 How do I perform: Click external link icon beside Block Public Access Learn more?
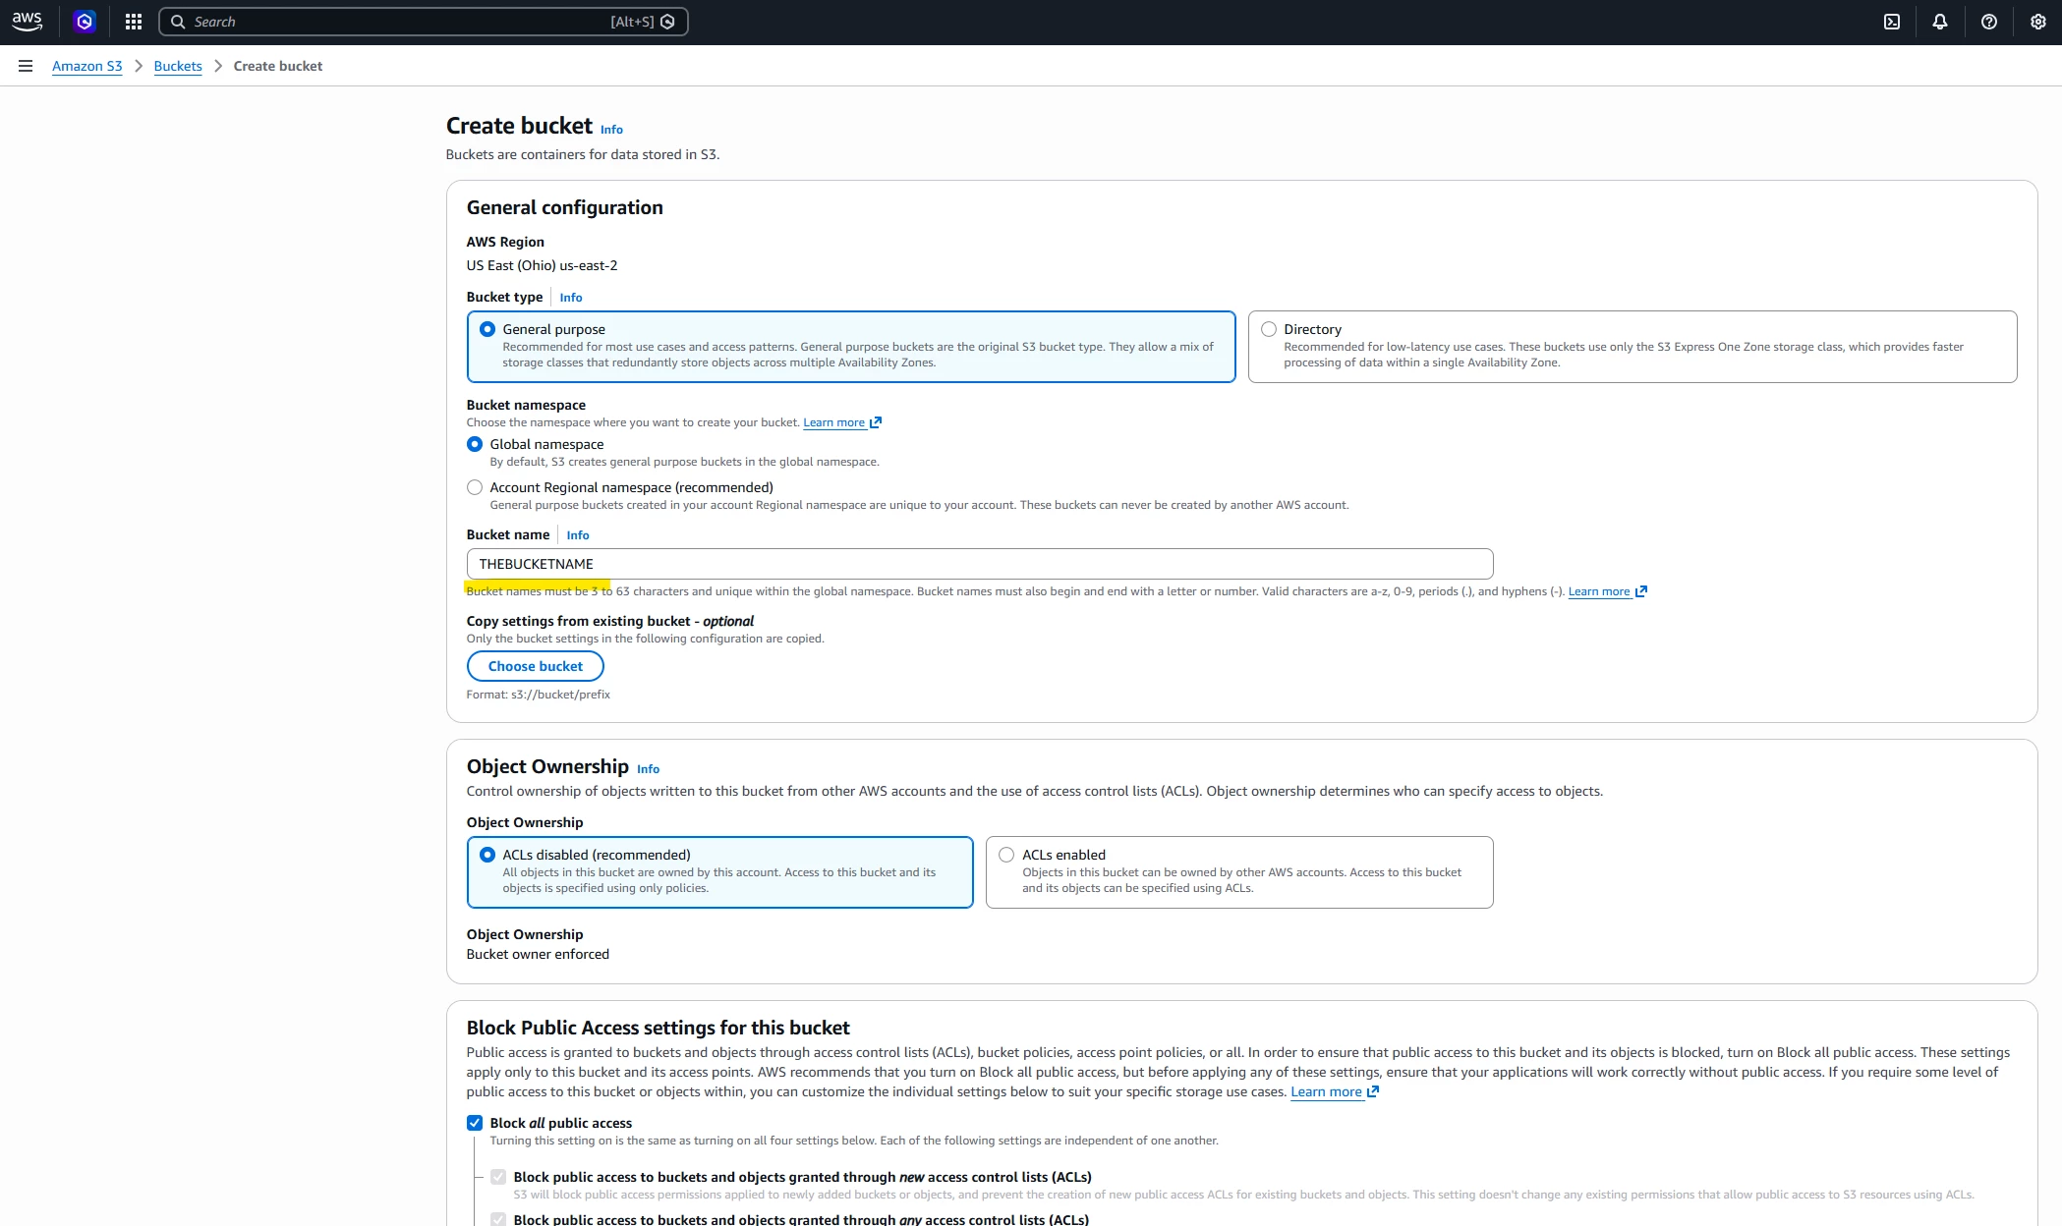click(1373, 1091)
